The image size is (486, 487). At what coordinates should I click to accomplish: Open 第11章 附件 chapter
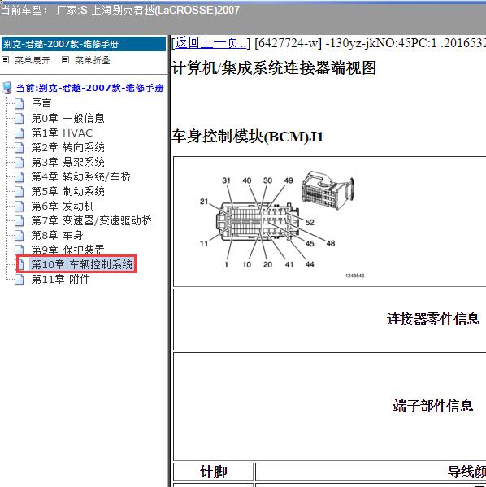pyautogui.click(x=61, y=279)
